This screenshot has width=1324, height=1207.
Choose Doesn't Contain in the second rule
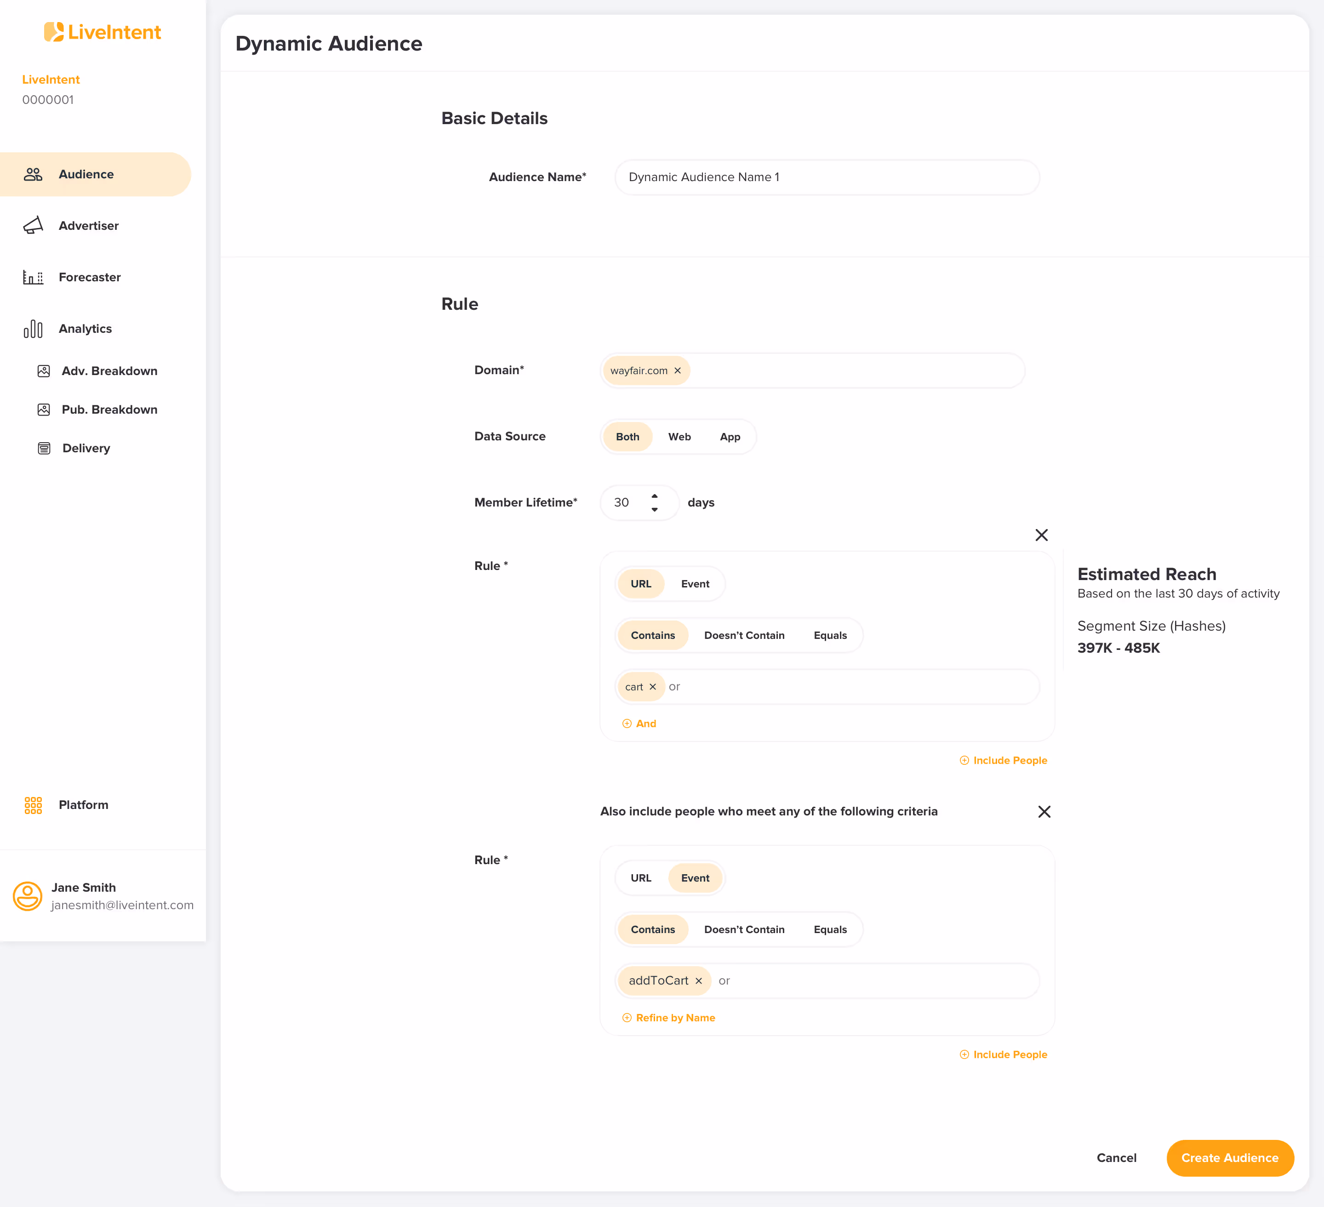tap(744, 930)
